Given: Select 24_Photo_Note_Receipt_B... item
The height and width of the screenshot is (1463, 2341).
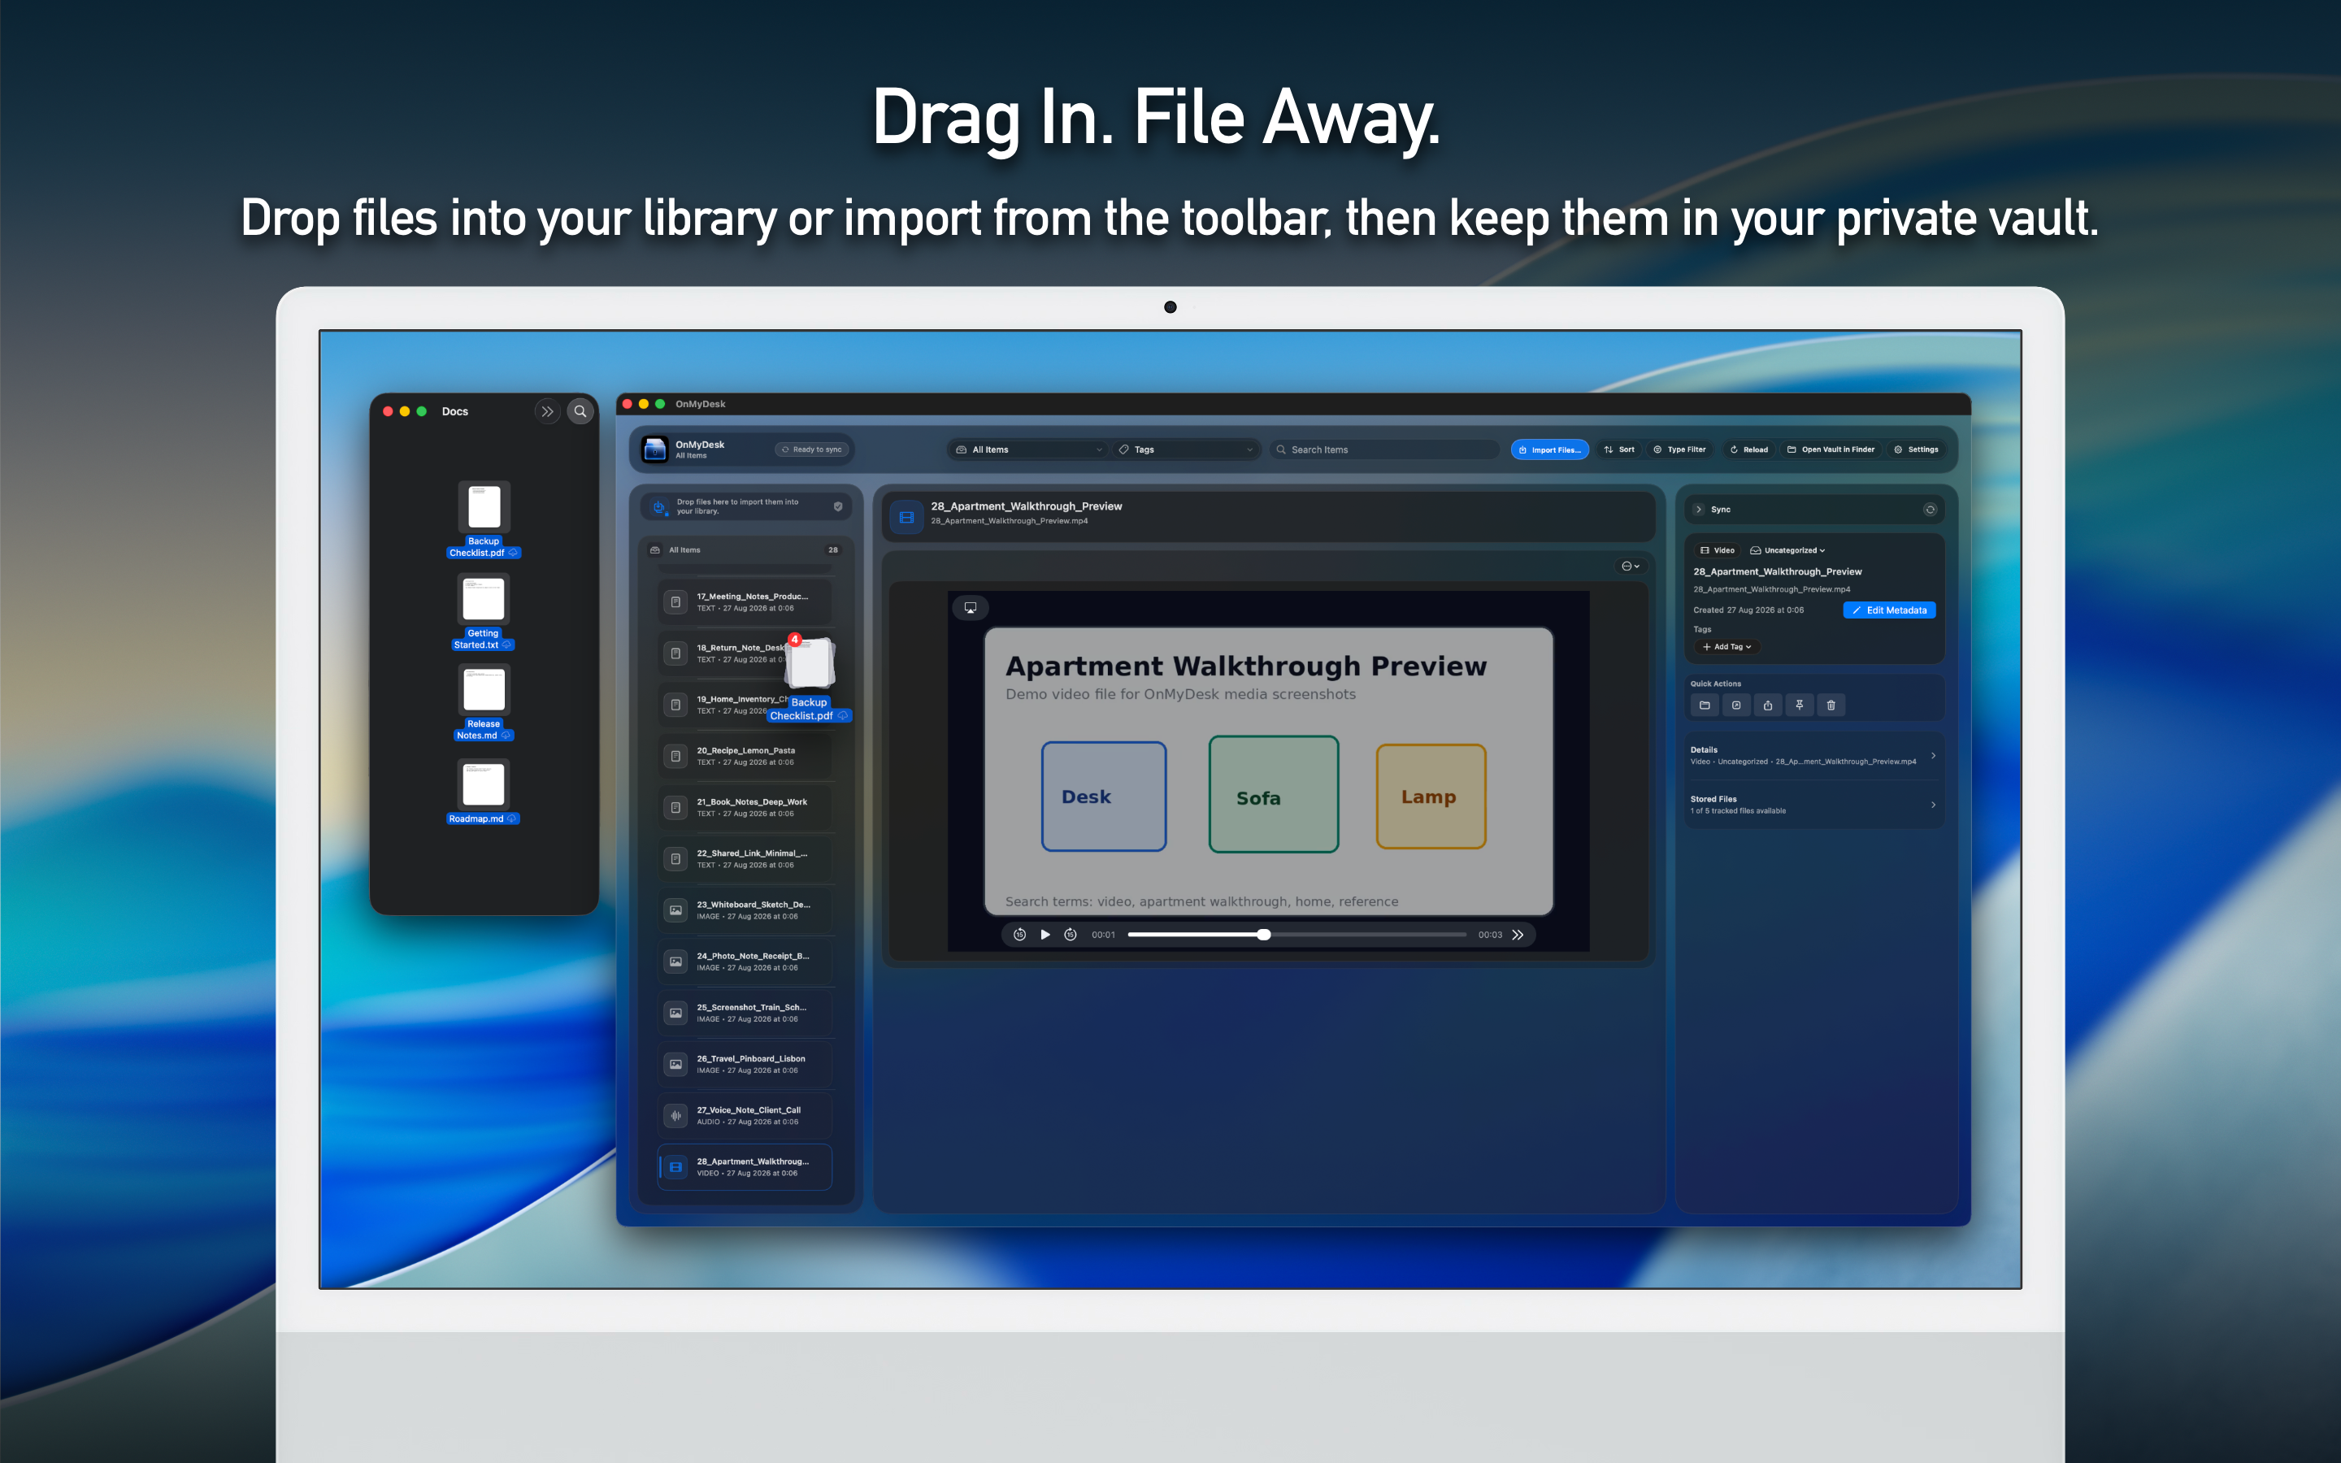Looking at the screenshot, I should pyautogui.click(x=745, y=961).
